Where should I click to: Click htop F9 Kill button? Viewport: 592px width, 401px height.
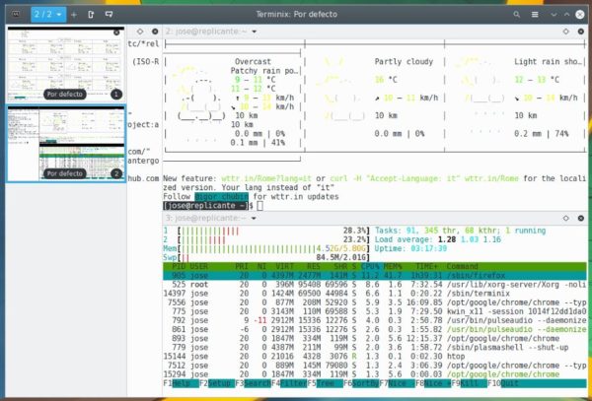point(469,383)
